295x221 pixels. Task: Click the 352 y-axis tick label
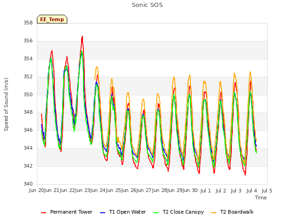pyautogui.click(x=28, y=77)
